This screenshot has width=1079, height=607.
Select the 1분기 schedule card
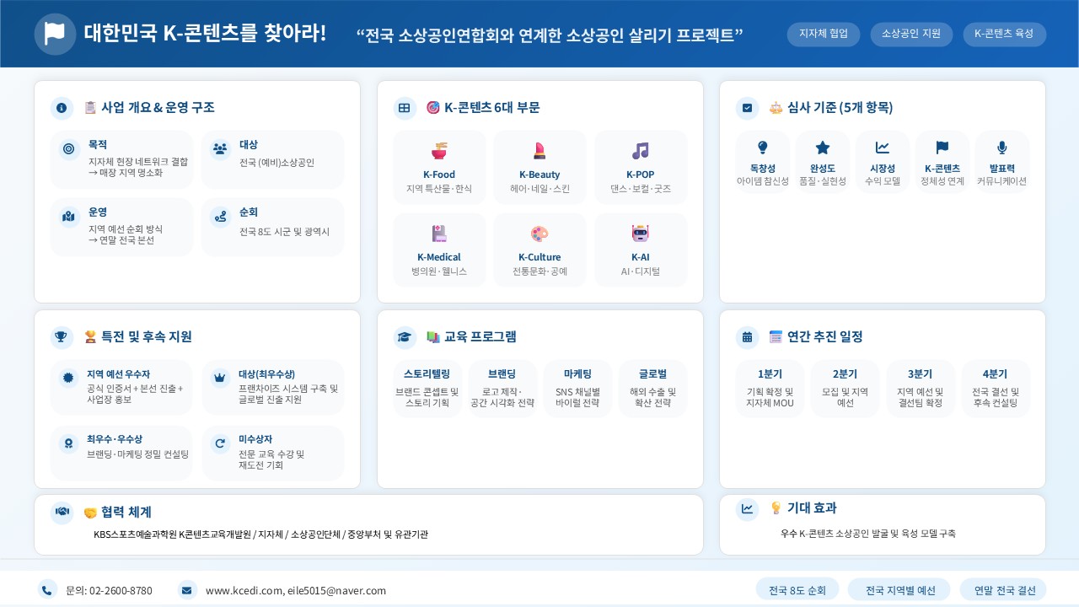click(x=770, y=388)
